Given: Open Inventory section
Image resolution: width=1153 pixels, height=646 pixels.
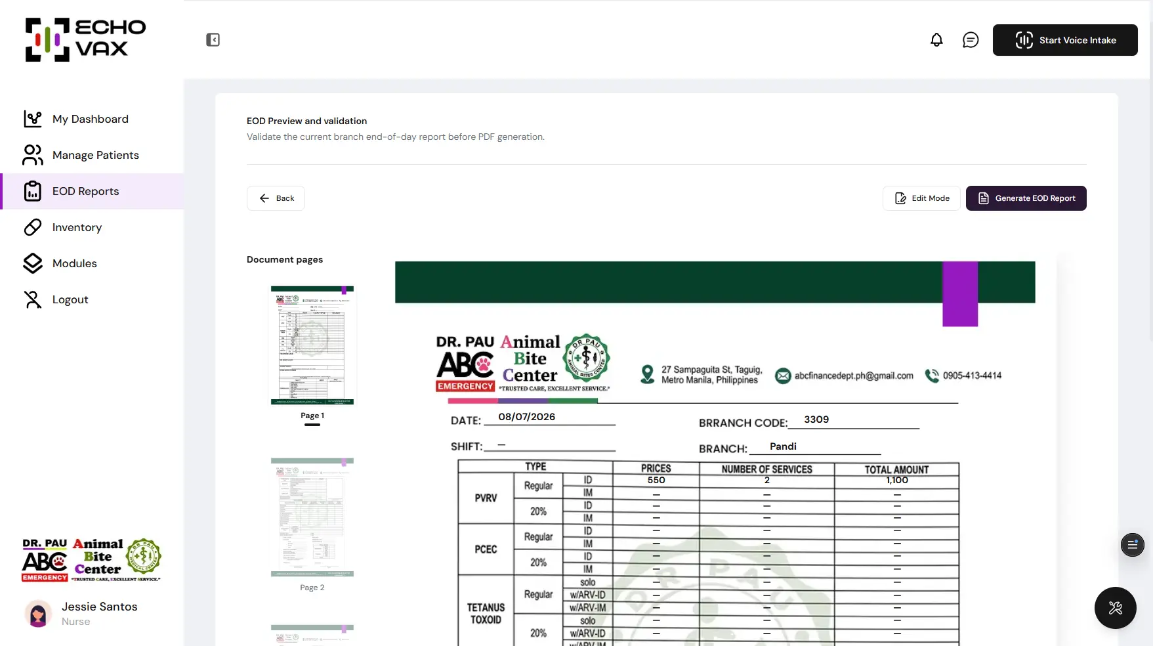Looking at the screenshot, I should 92,227.
